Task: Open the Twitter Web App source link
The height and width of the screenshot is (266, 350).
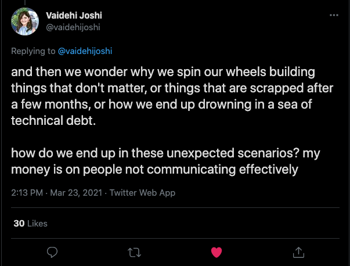Action: pos(142,193)
